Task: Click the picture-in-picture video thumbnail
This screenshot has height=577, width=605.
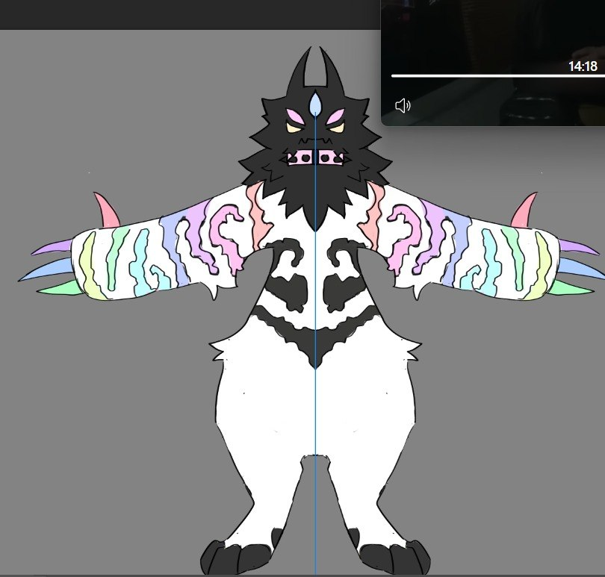Action: pos(493,63)
